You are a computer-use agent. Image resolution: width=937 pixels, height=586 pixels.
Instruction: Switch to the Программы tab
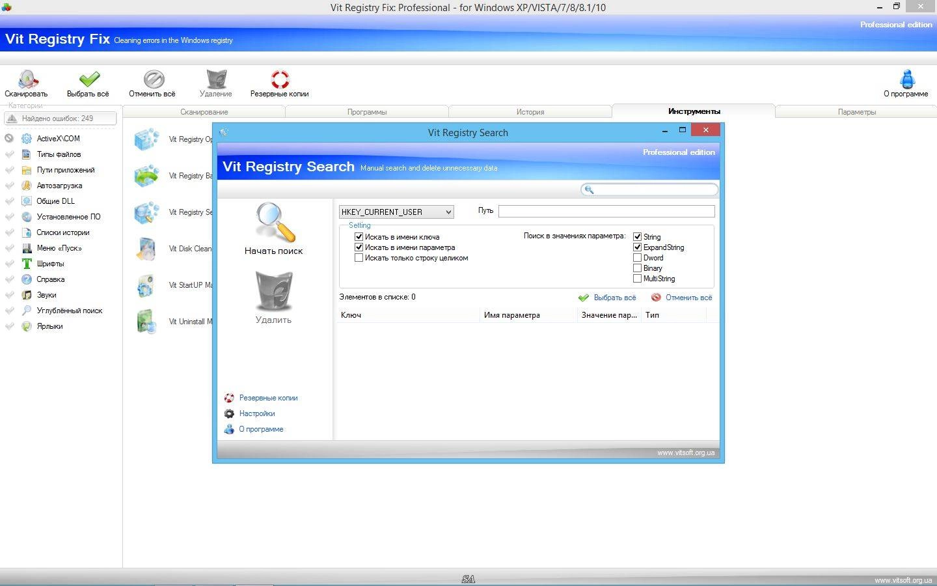pyautogui.click(x=367, y=112)
